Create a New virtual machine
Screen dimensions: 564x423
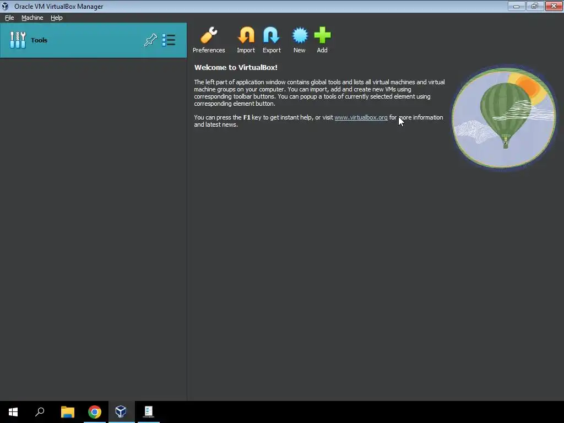299,40
